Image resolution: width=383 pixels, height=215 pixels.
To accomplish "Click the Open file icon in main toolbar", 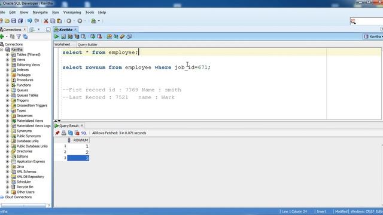I will point(7,21).
